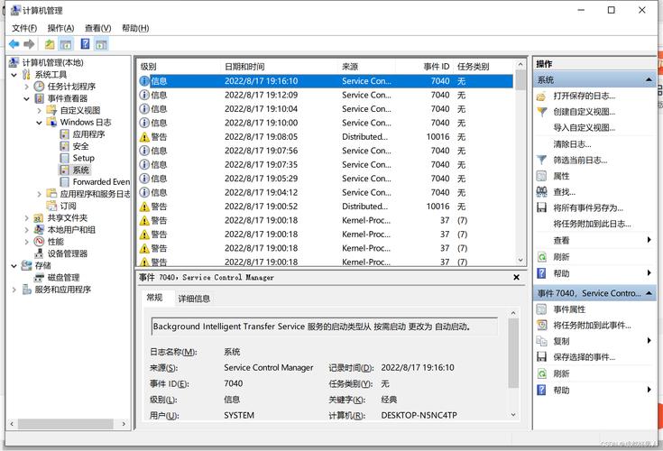Viewport: 663px width, 451px height.
Task: Click 导入自定义视图 action
Action: [x=584, y=128]
